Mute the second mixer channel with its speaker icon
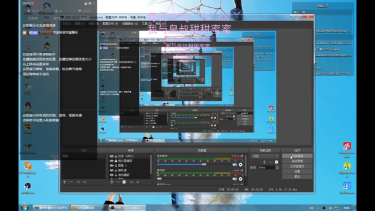The image size is (375, 211). [x=234, y=179]
